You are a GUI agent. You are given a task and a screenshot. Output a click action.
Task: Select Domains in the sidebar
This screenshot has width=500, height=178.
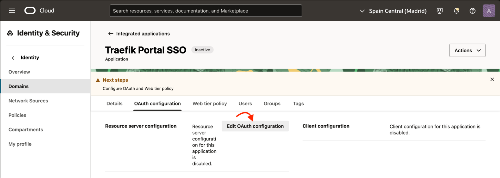coord(46,86)
